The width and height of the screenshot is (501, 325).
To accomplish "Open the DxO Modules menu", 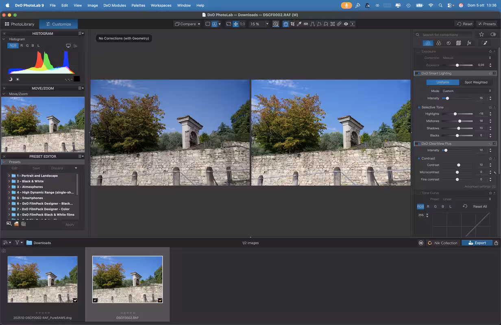I will pos(115,5).
